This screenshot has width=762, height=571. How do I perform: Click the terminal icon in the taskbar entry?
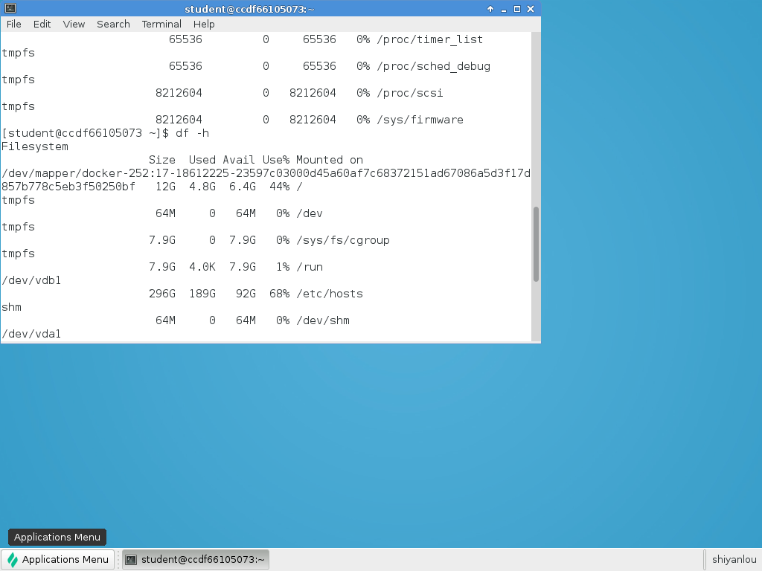click(x=131, y=560)
